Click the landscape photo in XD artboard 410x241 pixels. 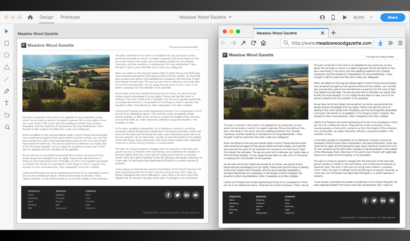66,83
